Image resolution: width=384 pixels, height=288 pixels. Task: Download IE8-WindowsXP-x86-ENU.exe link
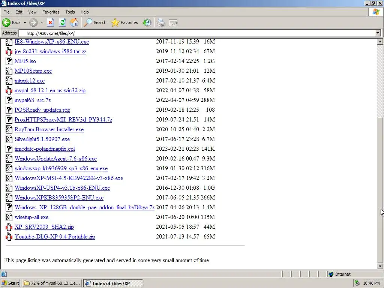52,42
